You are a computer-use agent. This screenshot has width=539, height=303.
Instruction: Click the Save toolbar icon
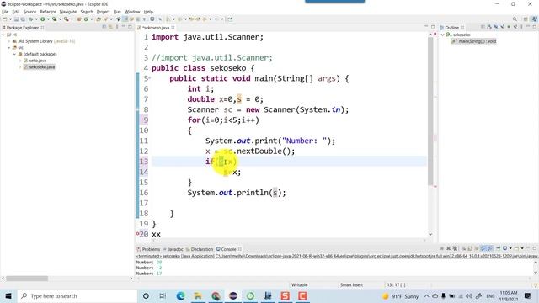[16, 19]
